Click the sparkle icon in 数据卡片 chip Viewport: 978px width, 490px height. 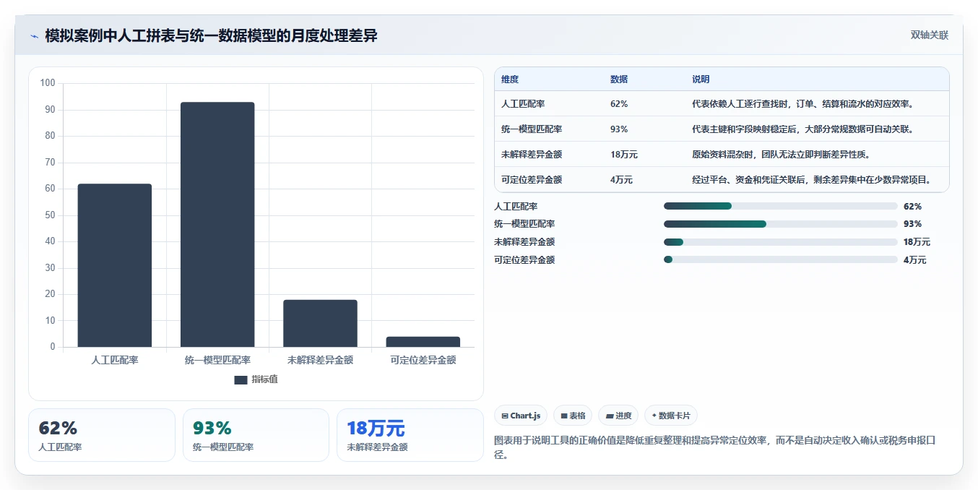[x=654, y=416]
